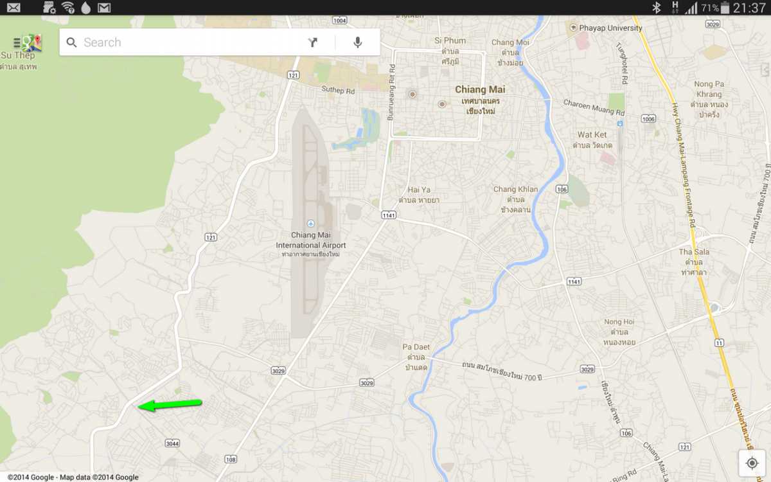Tap the Chang Khlan label

tap(515, 190)
